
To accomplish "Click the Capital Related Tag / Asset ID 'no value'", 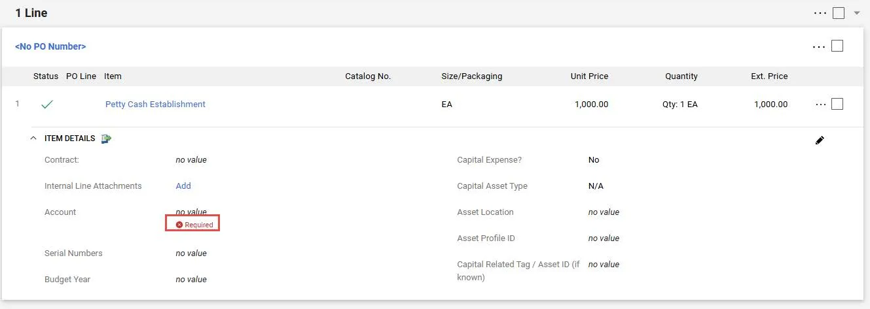I will tap(604, 264).
